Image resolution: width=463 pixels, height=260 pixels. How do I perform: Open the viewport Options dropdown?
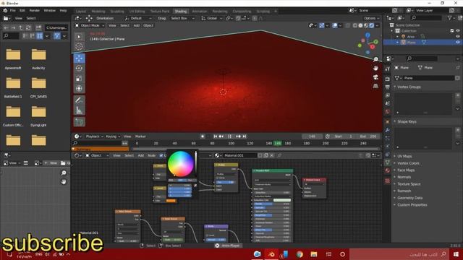(371, 18)
